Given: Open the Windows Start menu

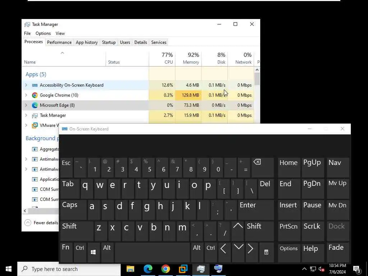Looking at the screenshot, I should pos(9,269).
